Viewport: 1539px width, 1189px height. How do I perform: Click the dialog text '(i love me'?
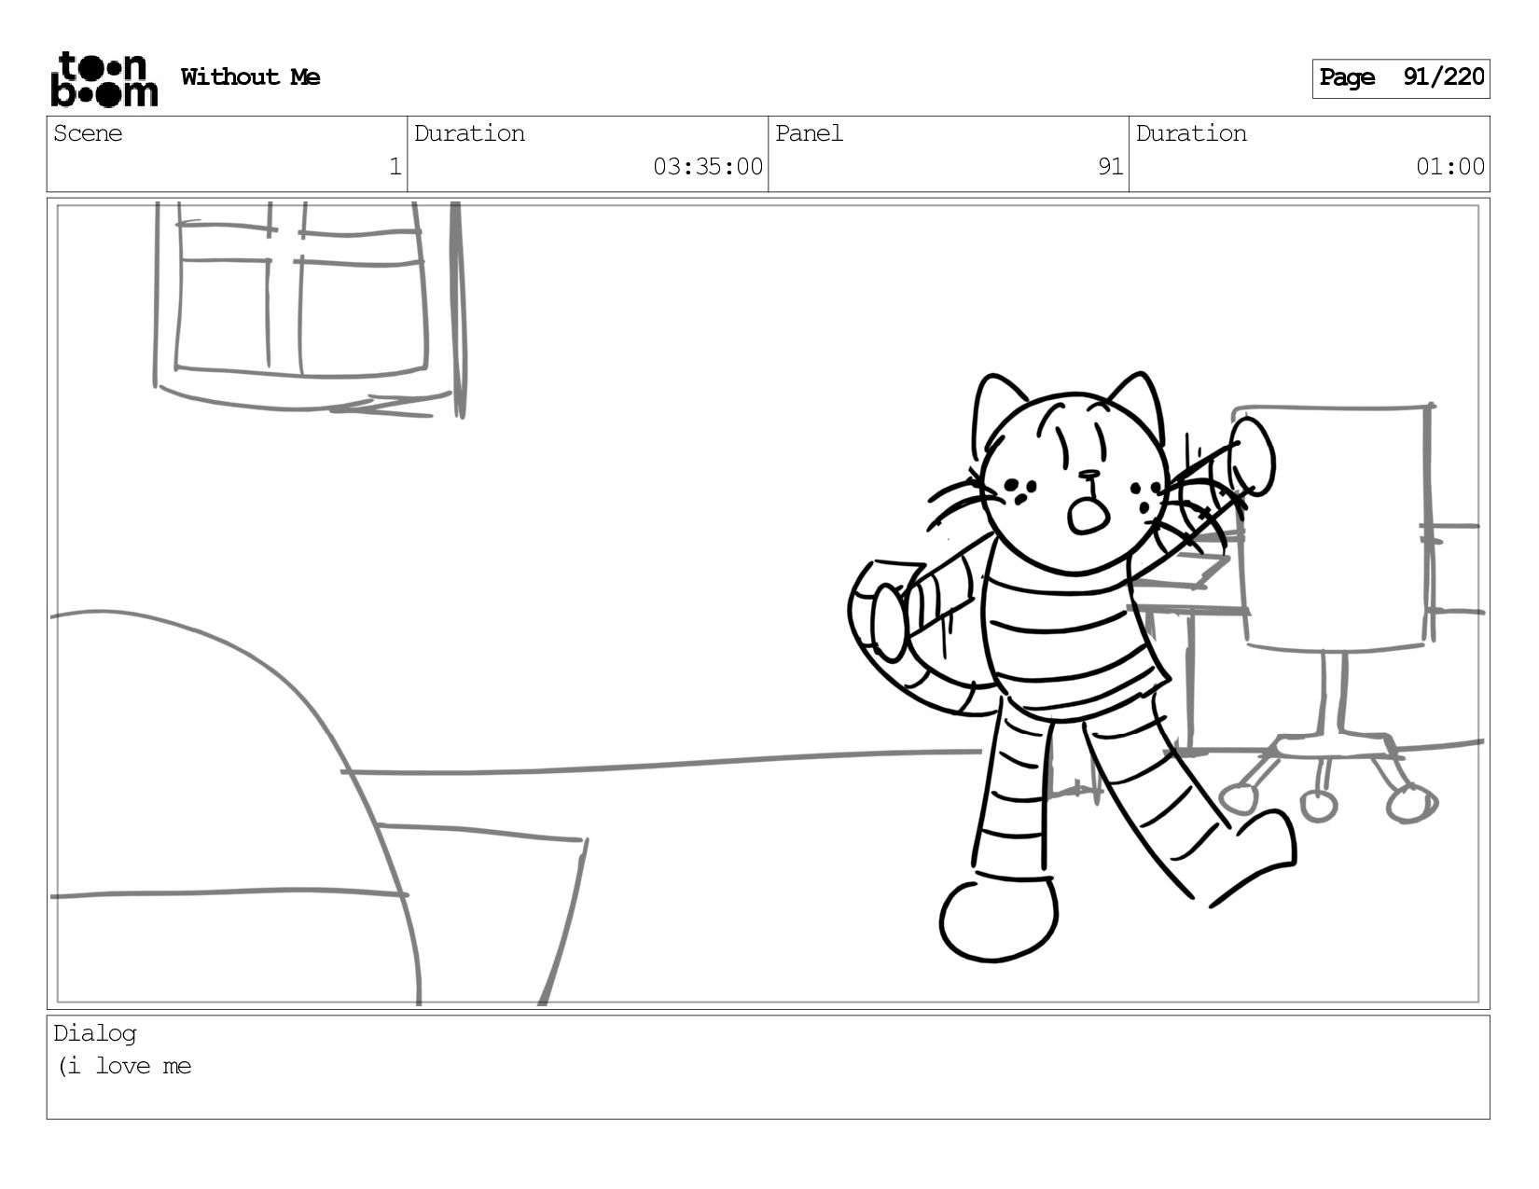[124, 1066]
